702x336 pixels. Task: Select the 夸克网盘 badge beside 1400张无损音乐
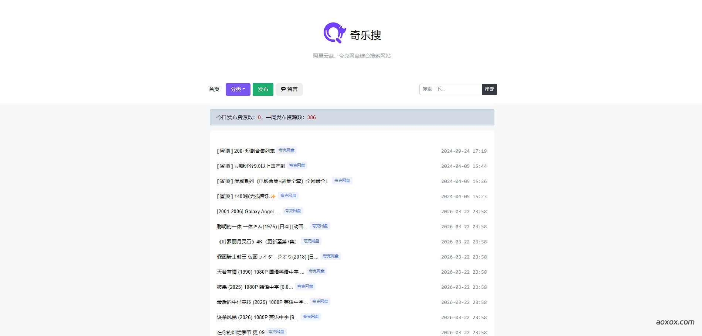tap(288, 196)
